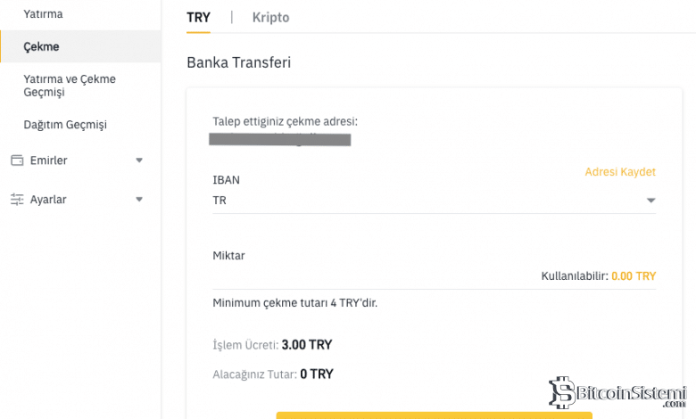Select Çekme in the sidebar
This screenshot has height=419, width=696.
(41, 46)
